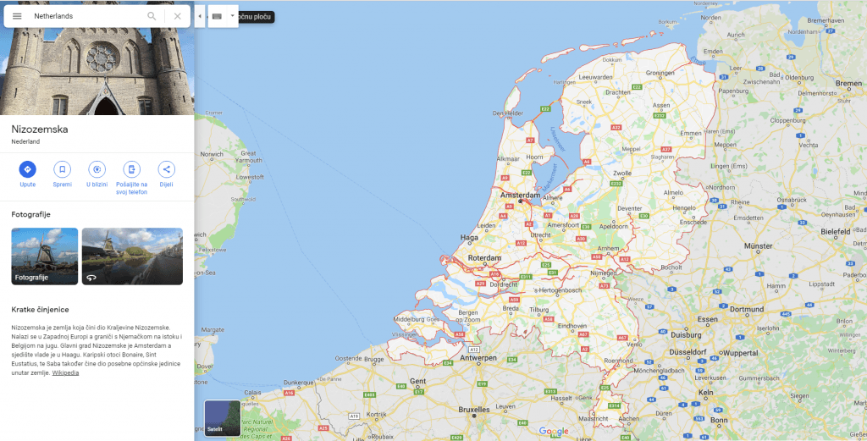867x441 pixels.
Task: Click Münster label on map
Action: click(x=759, y=246)
